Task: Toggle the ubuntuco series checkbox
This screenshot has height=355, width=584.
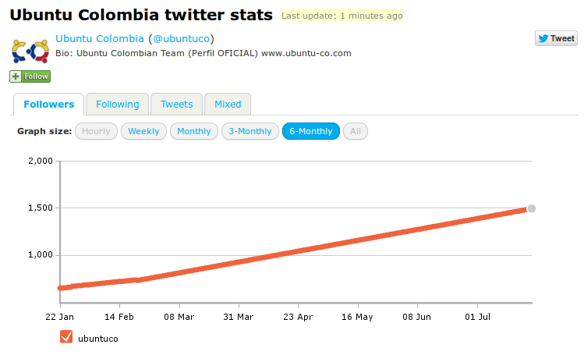Action: [x=66, y=336]
